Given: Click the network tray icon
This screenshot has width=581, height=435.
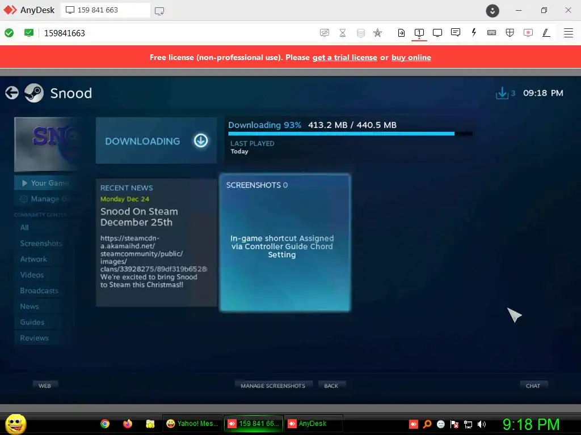Looking at the screenshot, I should pos(468,424).
